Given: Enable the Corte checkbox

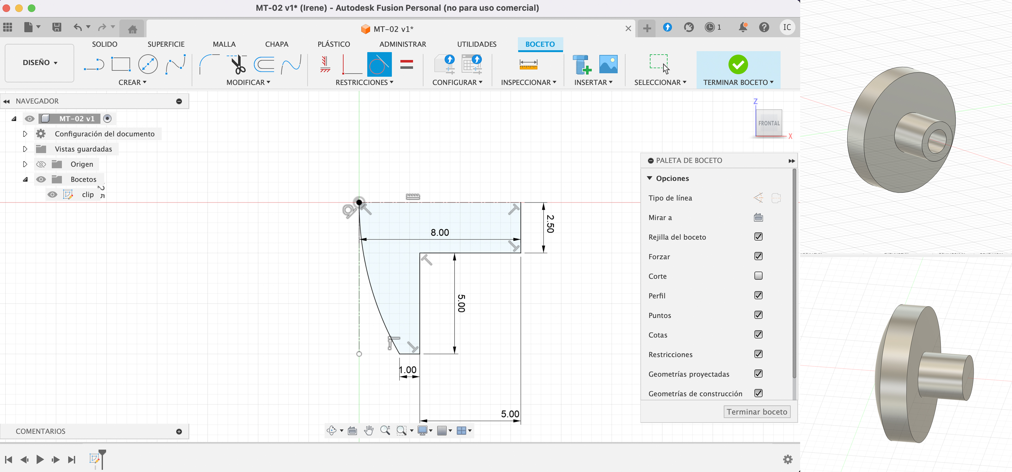Looking at the screenshot, I should tap(758, 276).
